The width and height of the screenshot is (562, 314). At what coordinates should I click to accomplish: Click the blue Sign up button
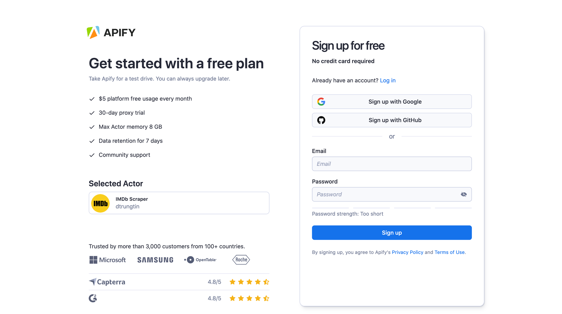(x=391, y=233)
